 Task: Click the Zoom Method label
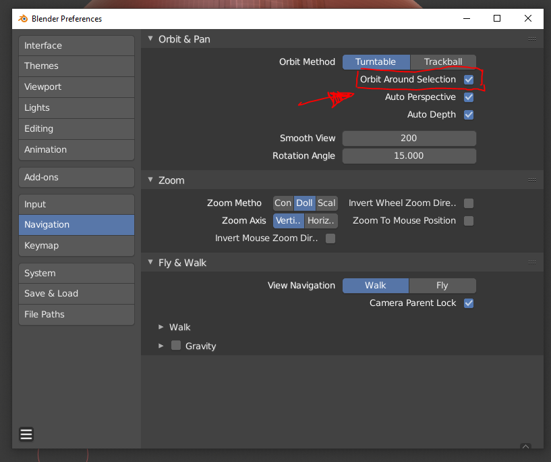235,203
